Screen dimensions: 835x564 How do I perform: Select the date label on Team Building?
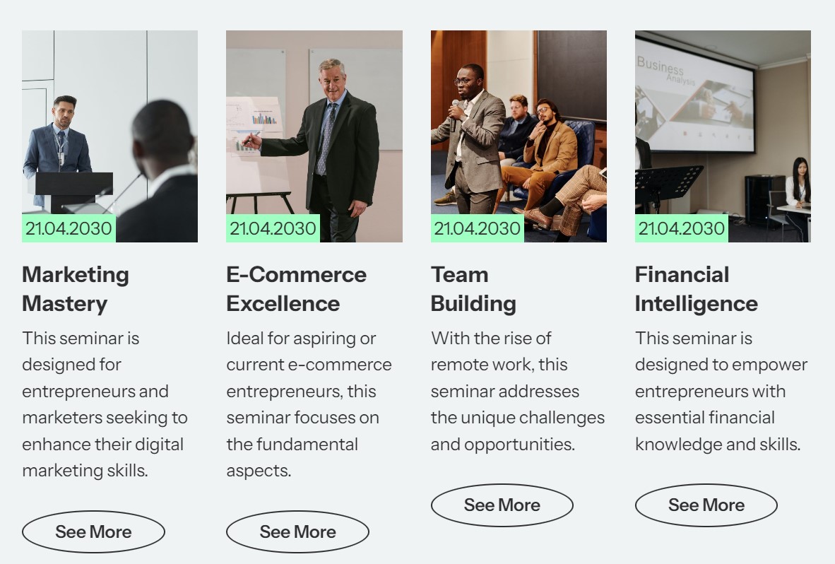pos(477,228)
